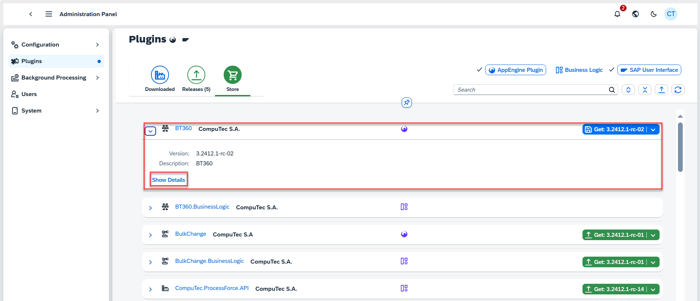Click the globe language icon
Image resolution: width=700 pixels, height=301 pixels.
click(635, 14)
